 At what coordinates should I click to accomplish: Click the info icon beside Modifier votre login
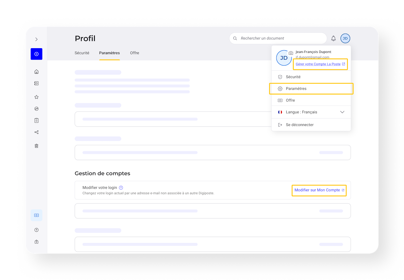click(x=121, y=188)
